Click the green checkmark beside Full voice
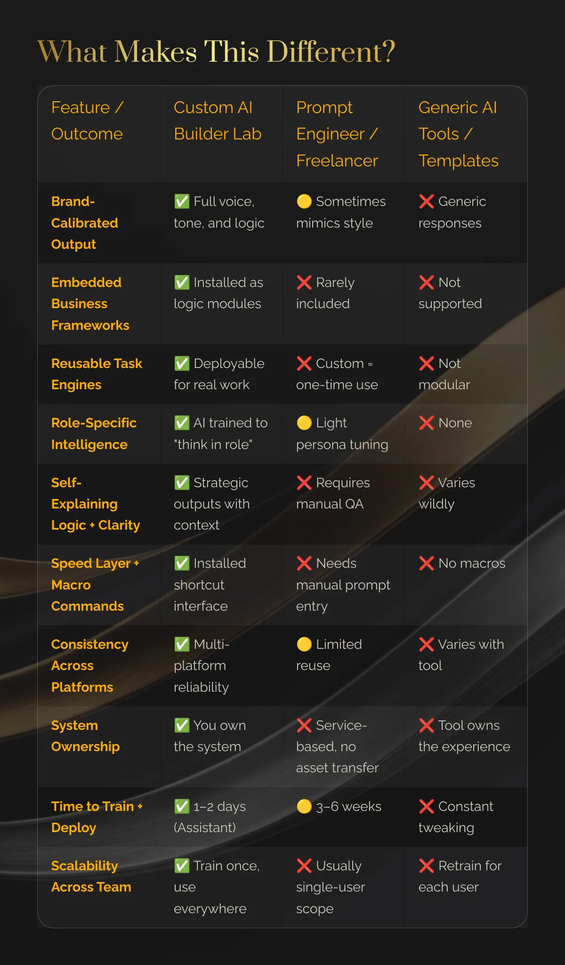Screen dimensions: 565x965 pyautogui.click(x=182, y=201)
